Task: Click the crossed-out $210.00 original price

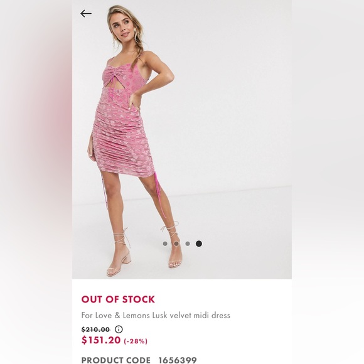Action: coord(95,329)
